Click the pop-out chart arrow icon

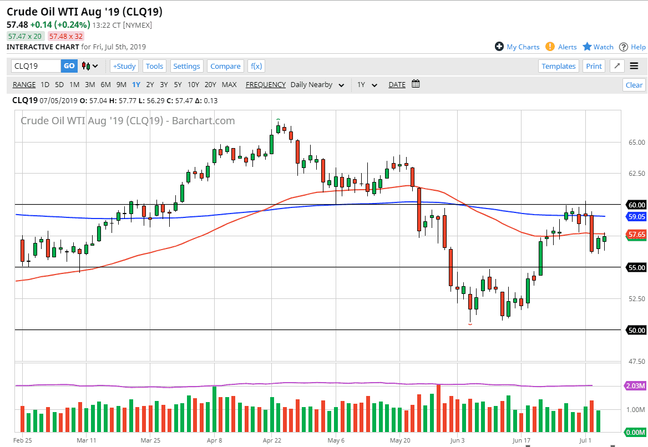616,65
